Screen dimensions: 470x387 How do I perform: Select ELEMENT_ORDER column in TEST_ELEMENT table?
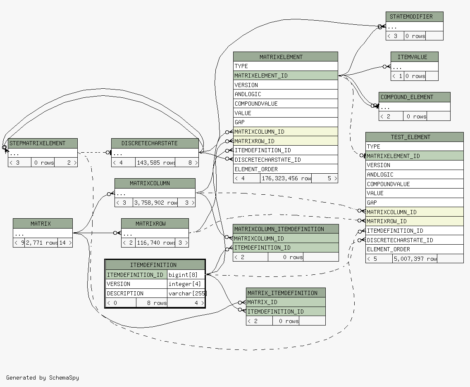coord(415,249)
